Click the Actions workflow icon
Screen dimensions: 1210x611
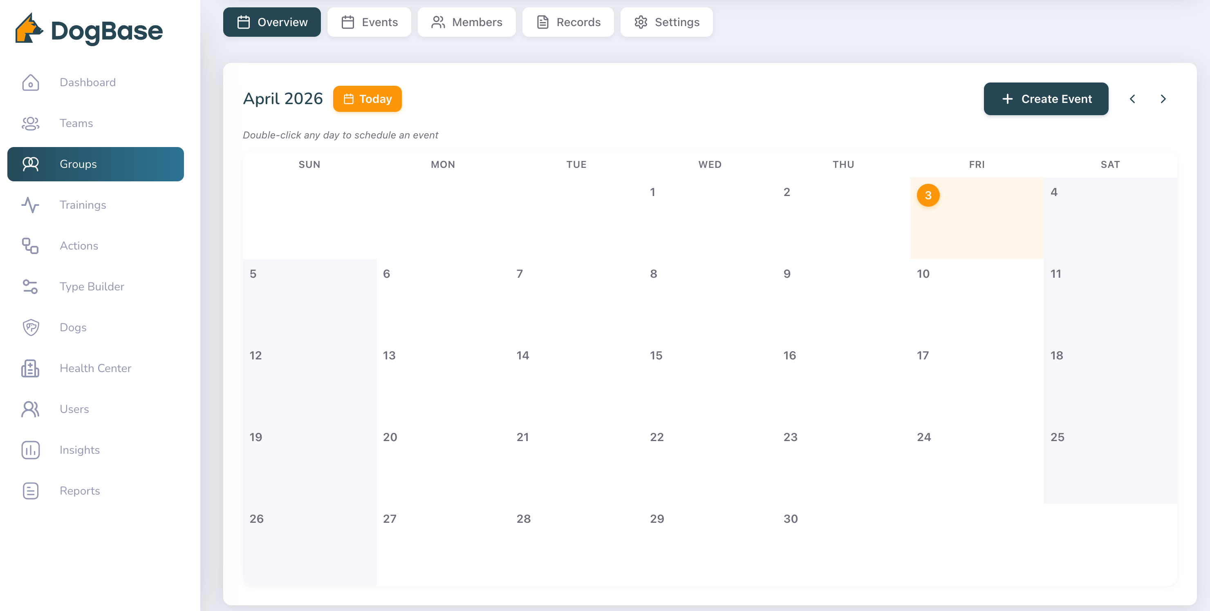point(31,246)
